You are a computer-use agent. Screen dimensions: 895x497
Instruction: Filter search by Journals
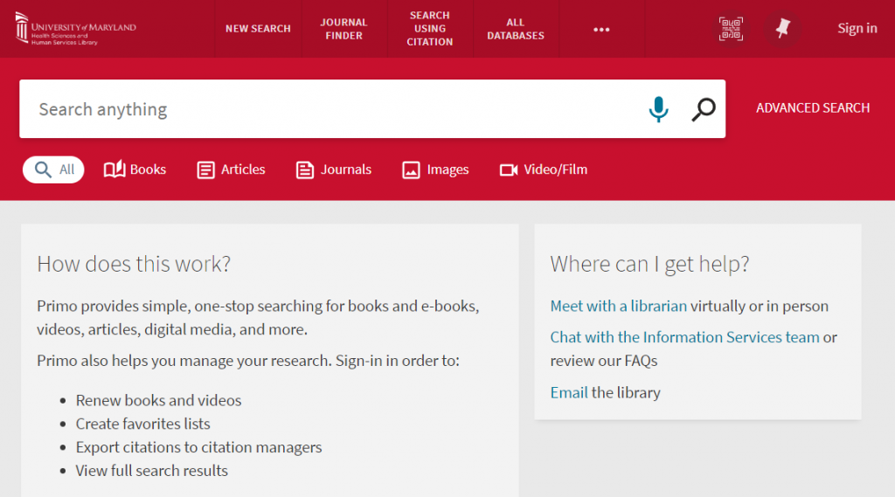point(334,169)
